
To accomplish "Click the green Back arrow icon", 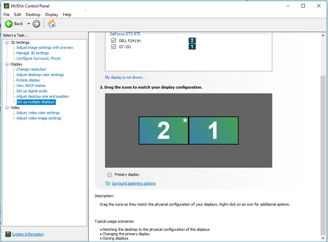I will (x=9, y=24).
